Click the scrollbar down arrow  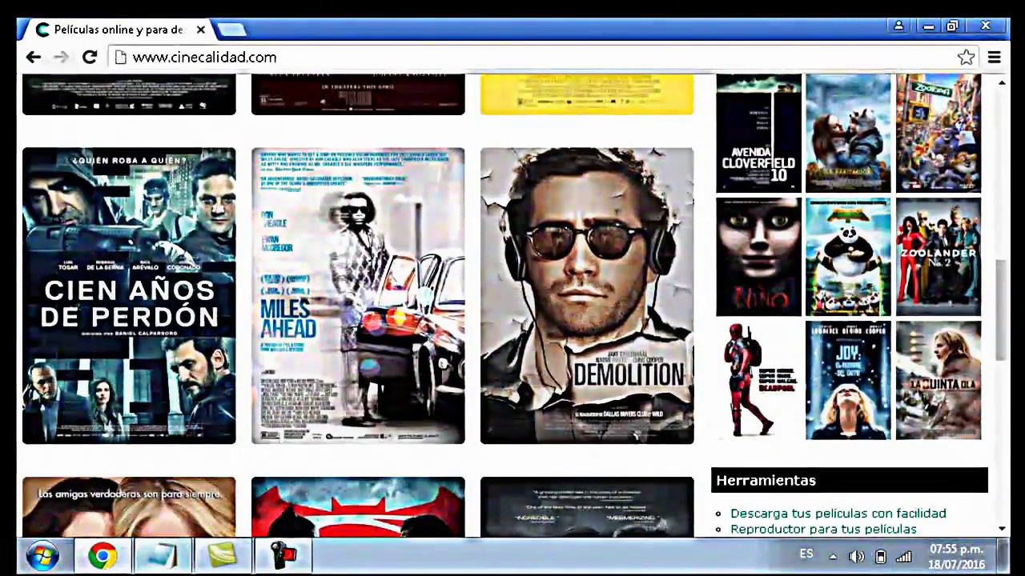coord(1001,529)
